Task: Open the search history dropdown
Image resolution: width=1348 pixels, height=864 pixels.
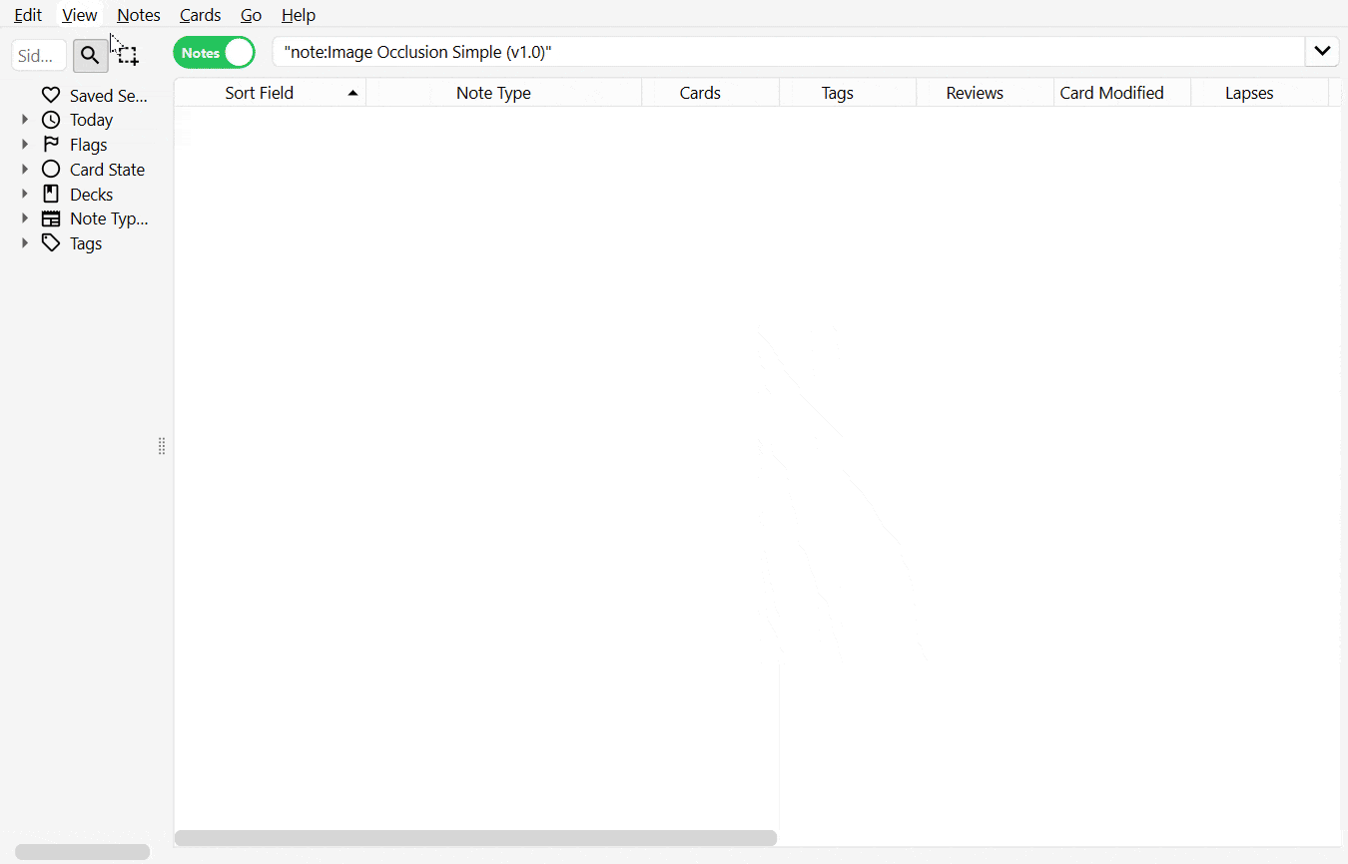Action: coord(1322,51)
